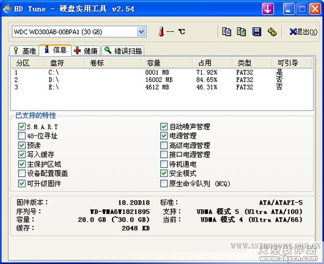Click the 46.31% usage value
324x264 pixels.
click(207, 87)
